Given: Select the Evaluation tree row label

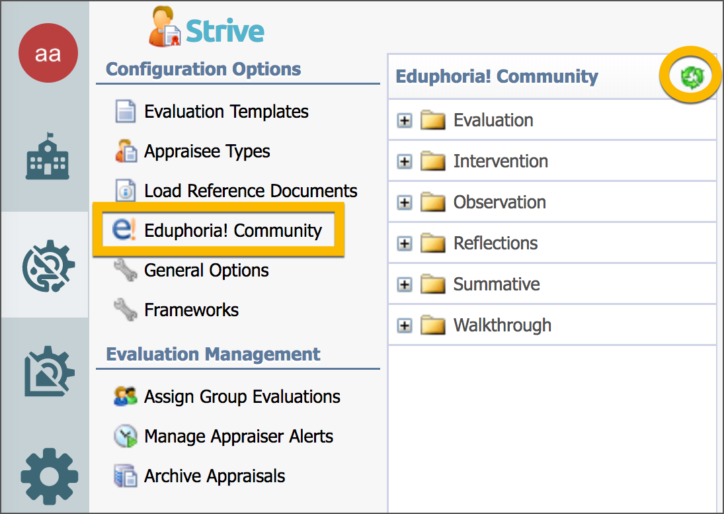Looking at the screenshot, I should [x=493, y=120].
